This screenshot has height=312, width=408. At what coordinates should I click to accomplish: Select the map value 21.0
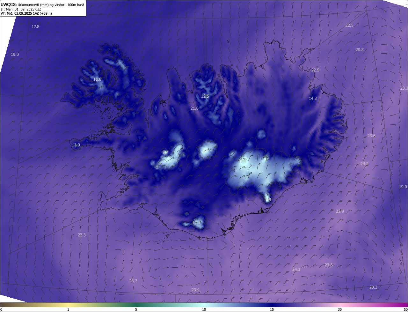tap(194, 108)
